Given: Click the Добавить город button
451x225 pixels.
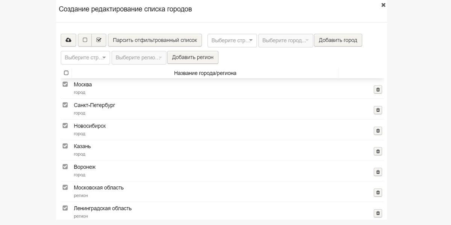Looking at the screenshot, I should click(338, 40).
